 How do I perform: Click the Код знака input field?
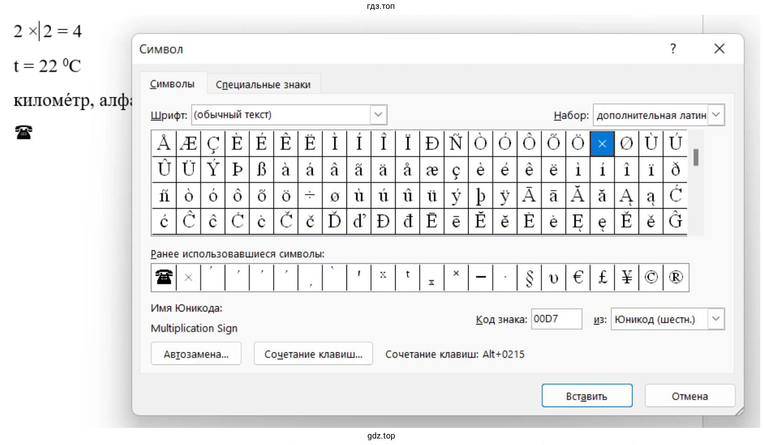556,319
